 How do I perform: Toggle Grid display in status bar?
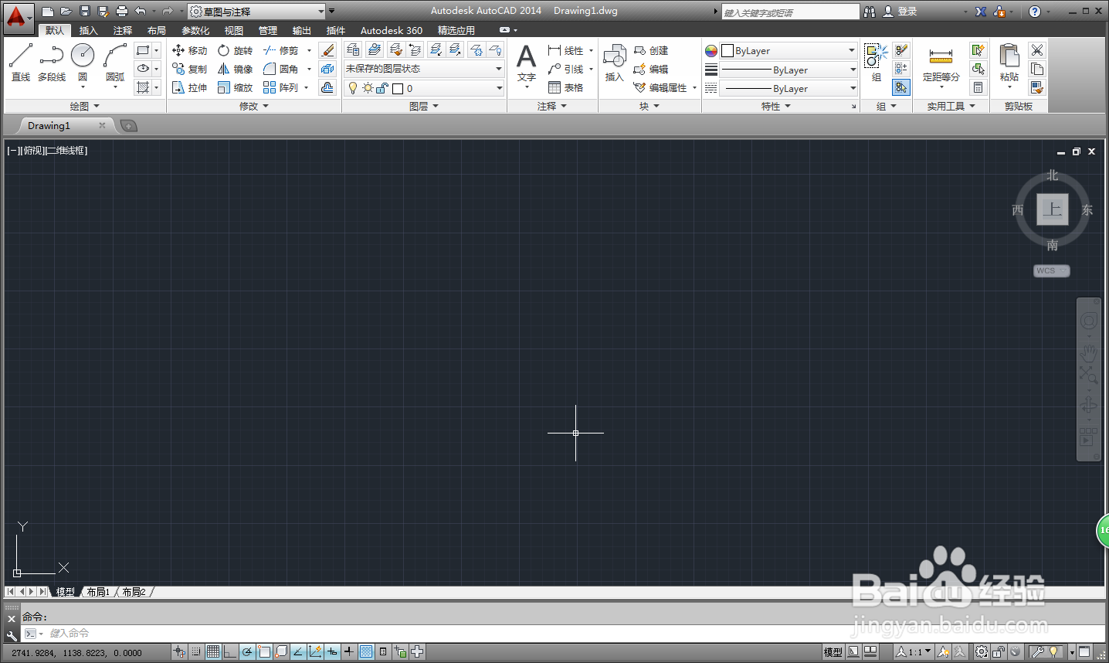click(x=213, y=652)
